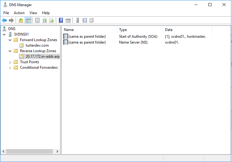Click the tree pane horizontal scrollbar thumb
This screenshot has height=162, width=232.
29,151
